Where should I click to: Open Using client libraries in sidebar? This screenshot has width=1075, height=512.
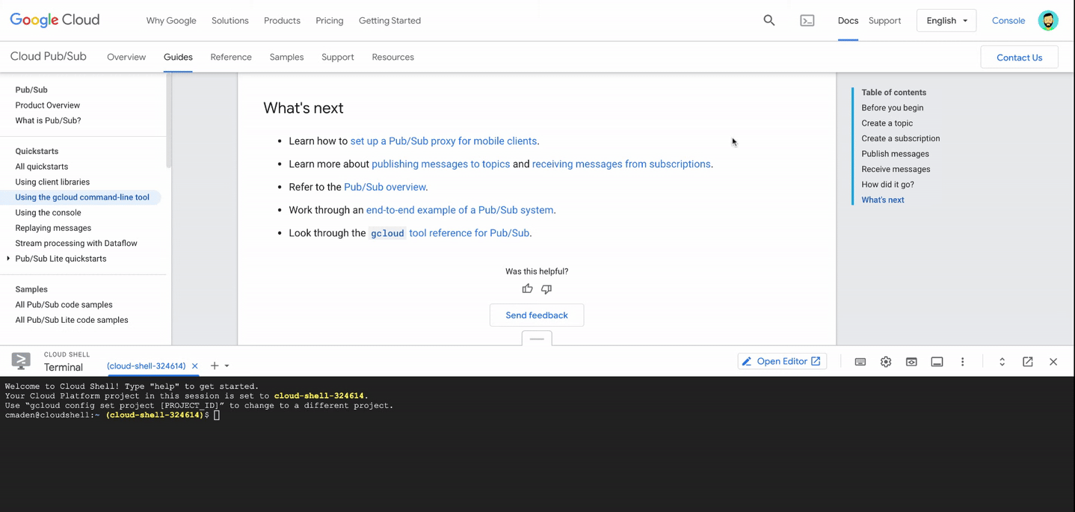pyautogui.click(x=52, y=182)
